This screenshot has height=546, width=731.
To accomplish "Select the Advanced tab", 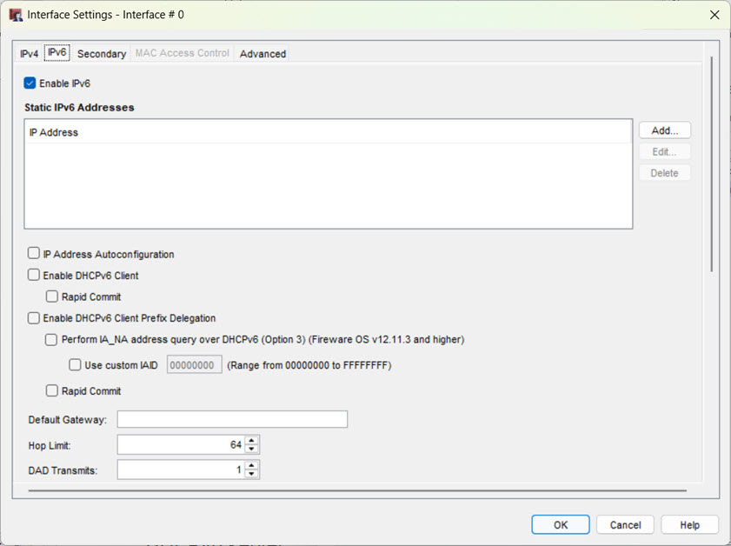I will click(x=262, y=53).
